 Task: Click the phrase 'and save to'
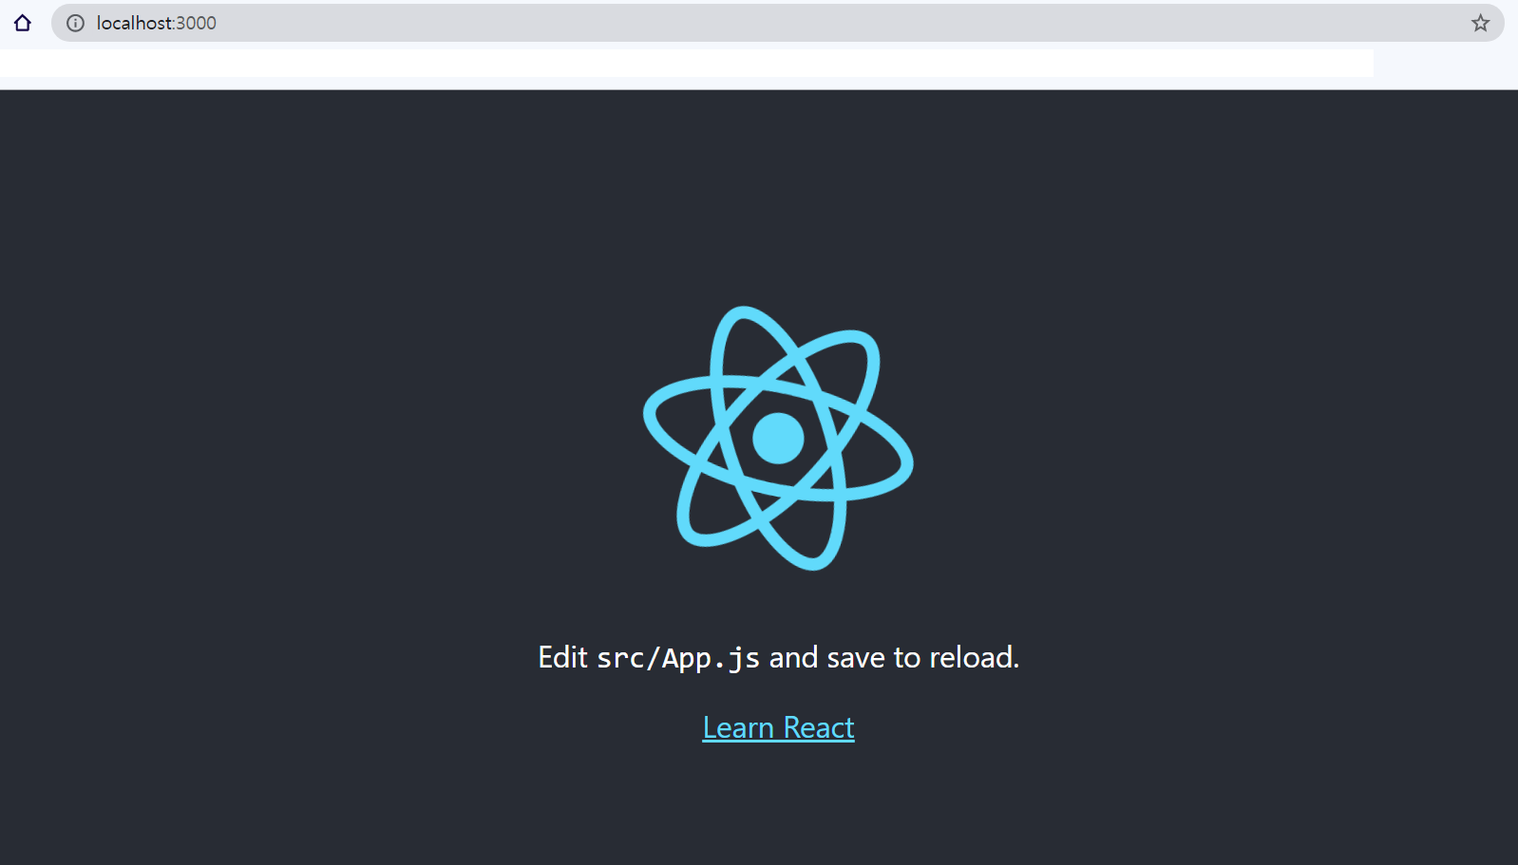844,657
